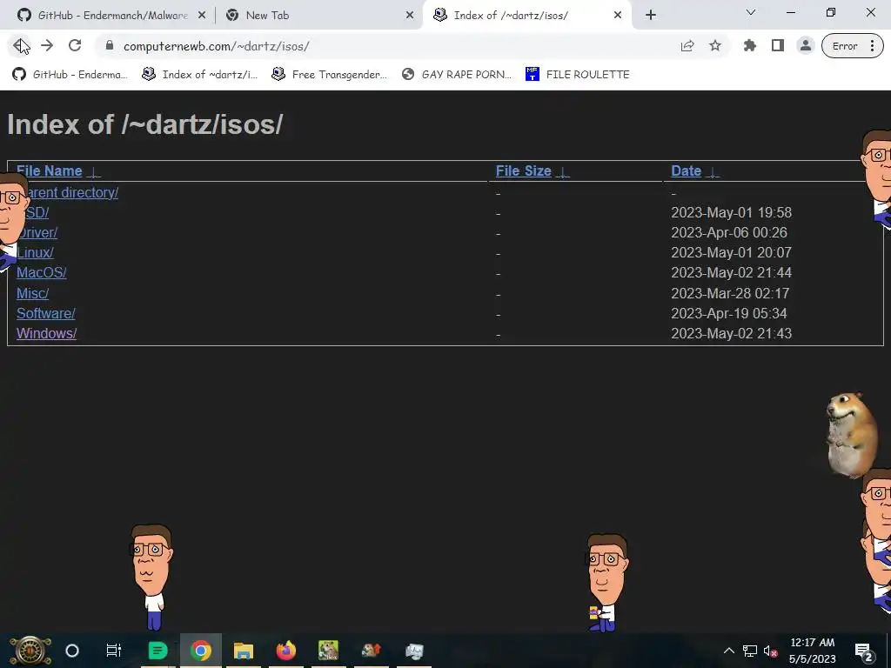Open the MacOS/ folder link
The height and width of the screenshot is (668, 891).
42,272
